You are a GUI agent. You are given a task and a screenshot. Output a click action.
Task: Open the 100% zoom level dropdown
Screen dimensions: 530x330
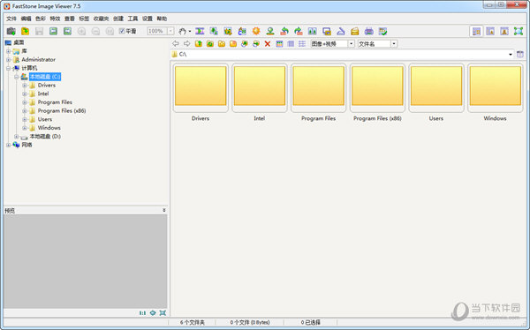pyautogui.click(x=170, y=31)
